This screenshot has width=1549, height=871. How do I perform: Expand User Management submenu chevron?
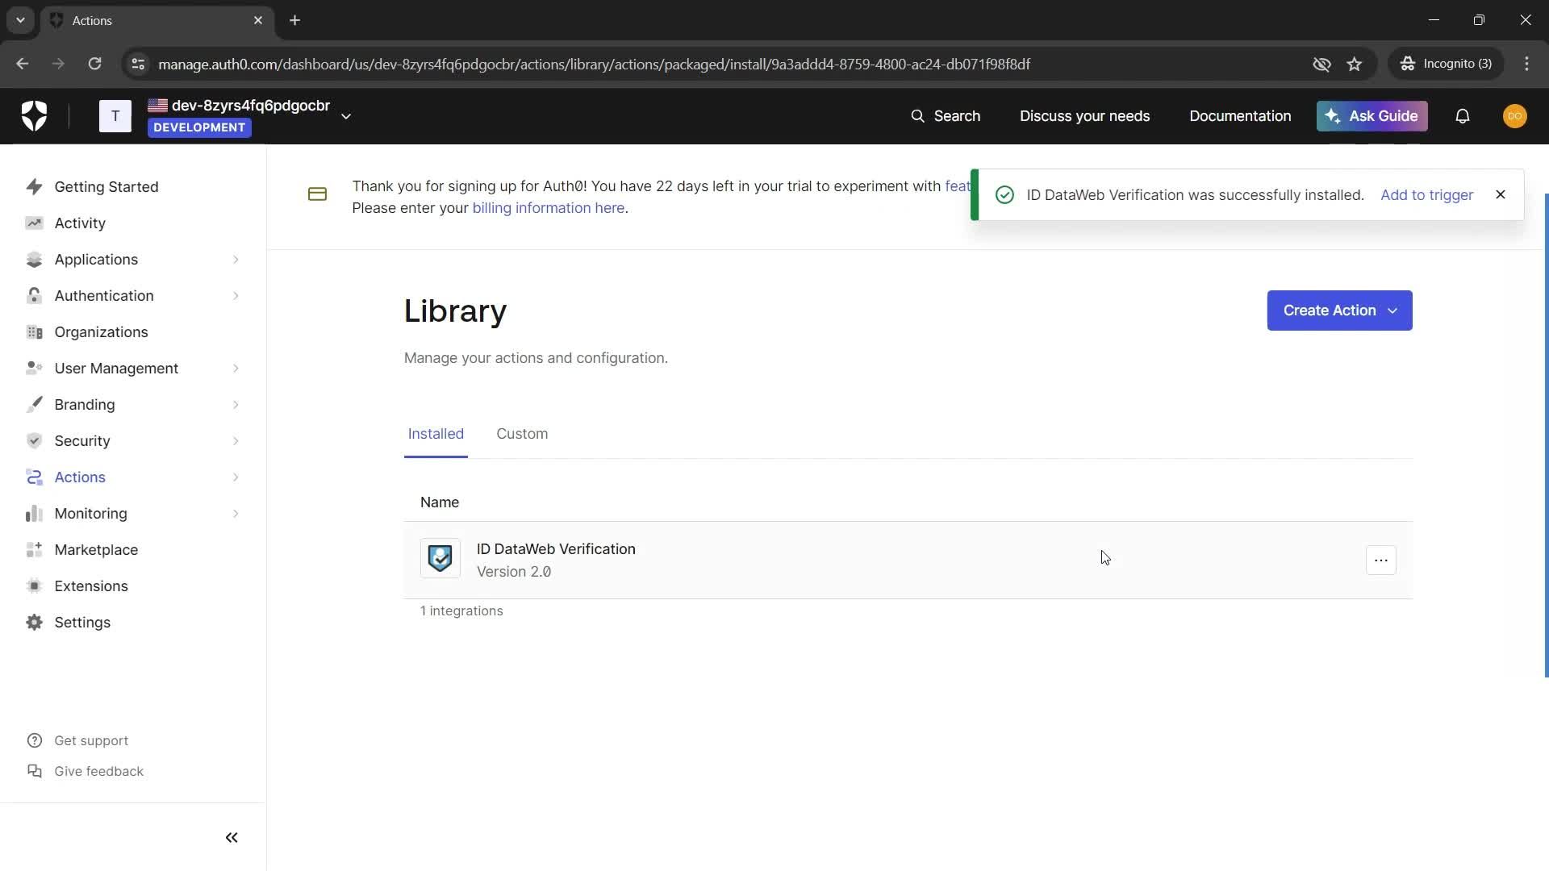click(236, 369)
